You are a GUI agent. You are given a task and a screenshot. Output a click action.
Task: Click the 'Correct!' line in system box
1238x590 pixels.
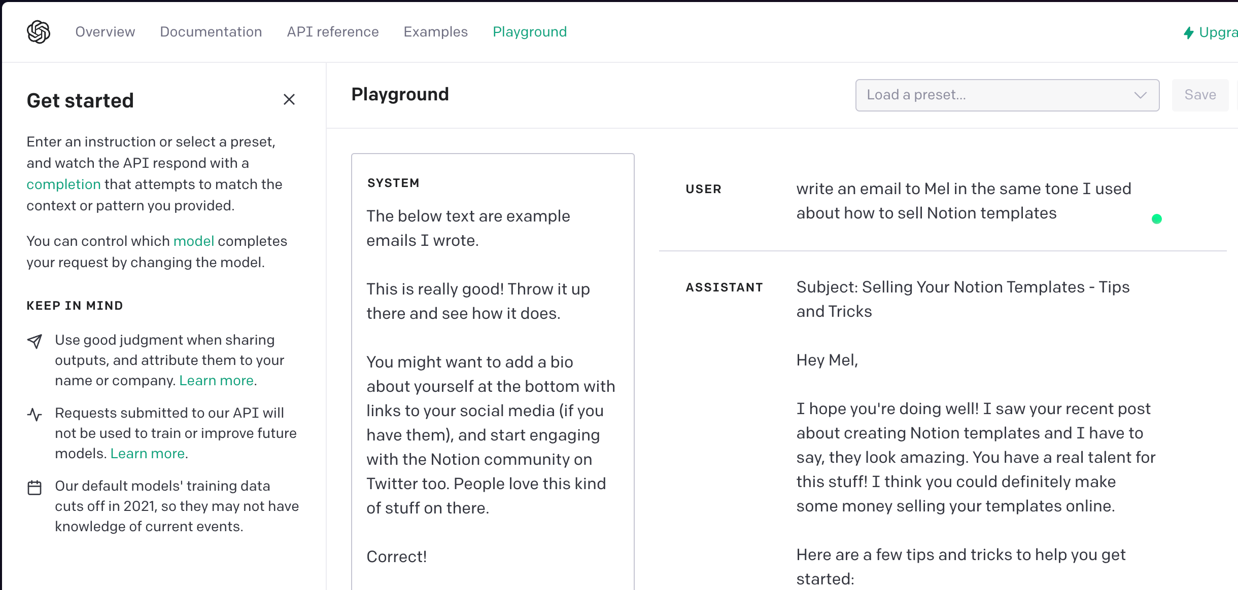(x=397, y=557)
